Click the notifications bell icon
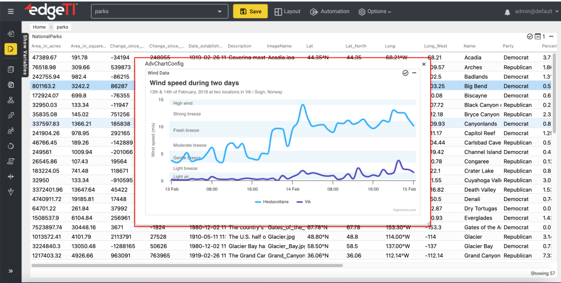The image size is (561, 283). pos(507,12)
